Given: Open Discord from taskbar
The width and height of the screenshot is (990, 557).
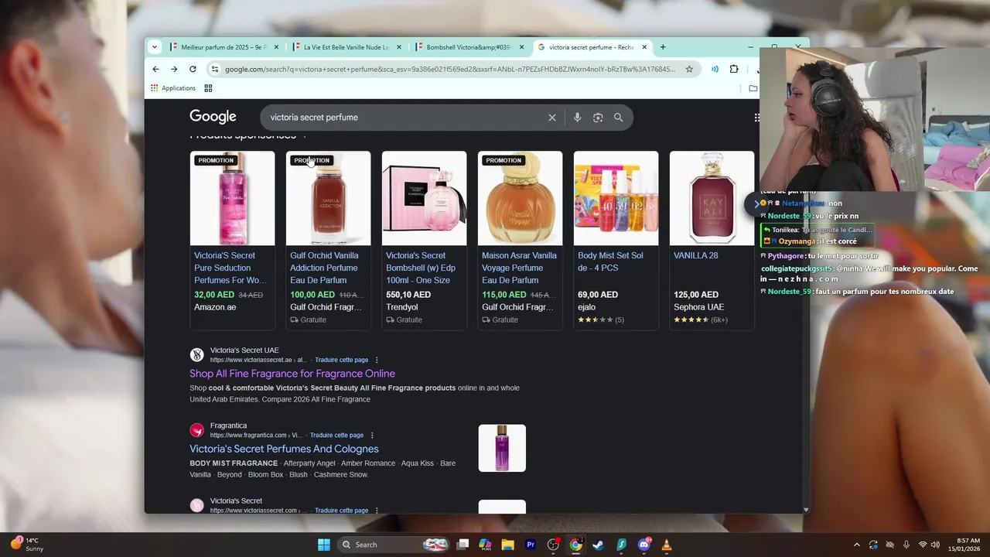Looking at the screenshot, I should click(643, 545).
